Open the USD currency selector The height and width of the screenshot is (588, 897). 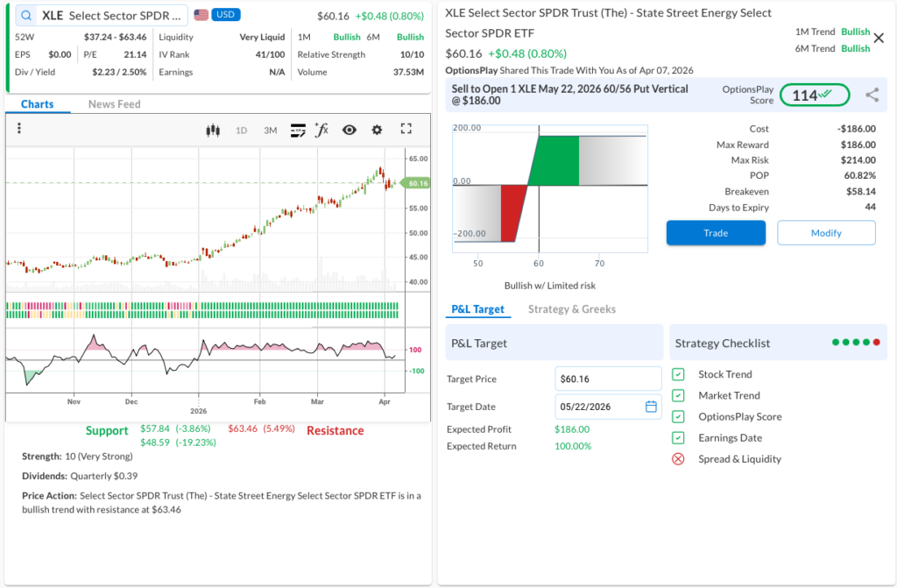click(226, 15)
